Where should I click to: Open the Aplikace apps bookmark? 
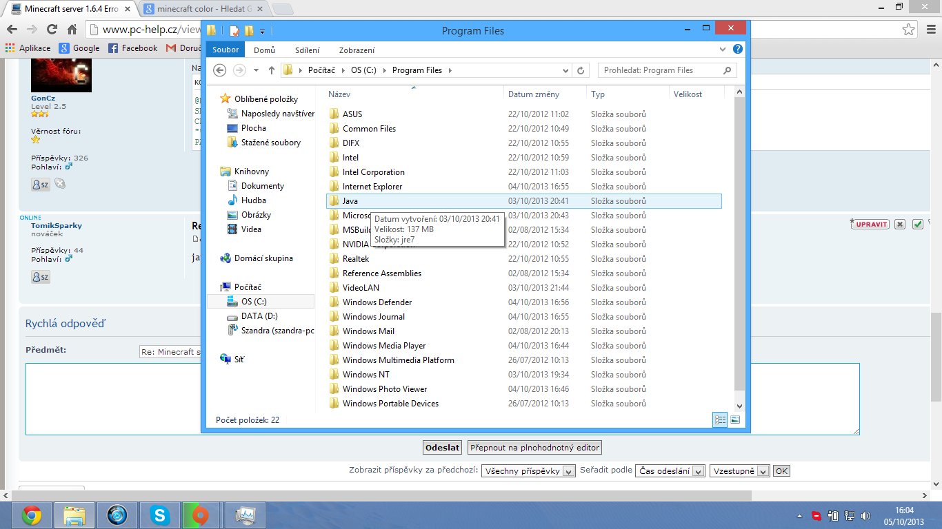click(x=28, y=48)
